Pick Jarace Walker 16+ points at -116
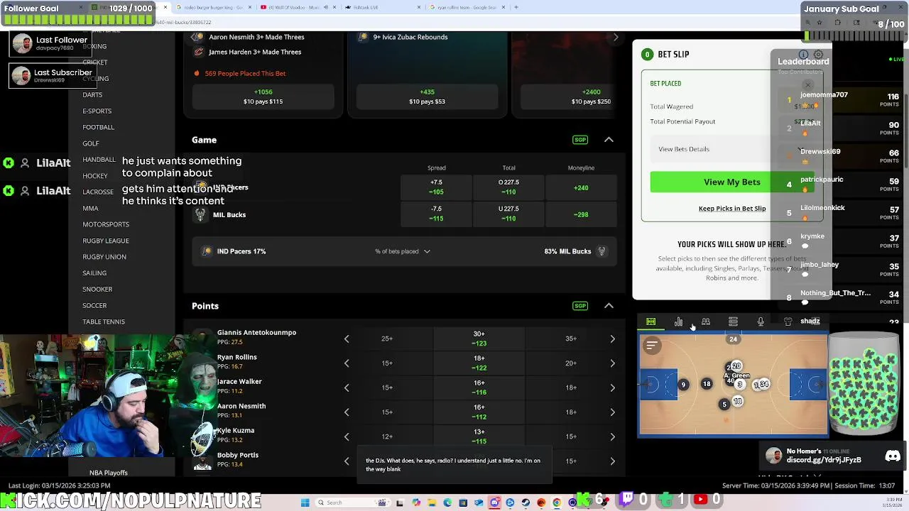 tap(479, 388)
